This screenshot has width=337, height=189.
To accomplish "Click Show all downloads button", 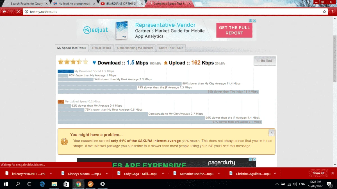I will (x=318, y=173).
